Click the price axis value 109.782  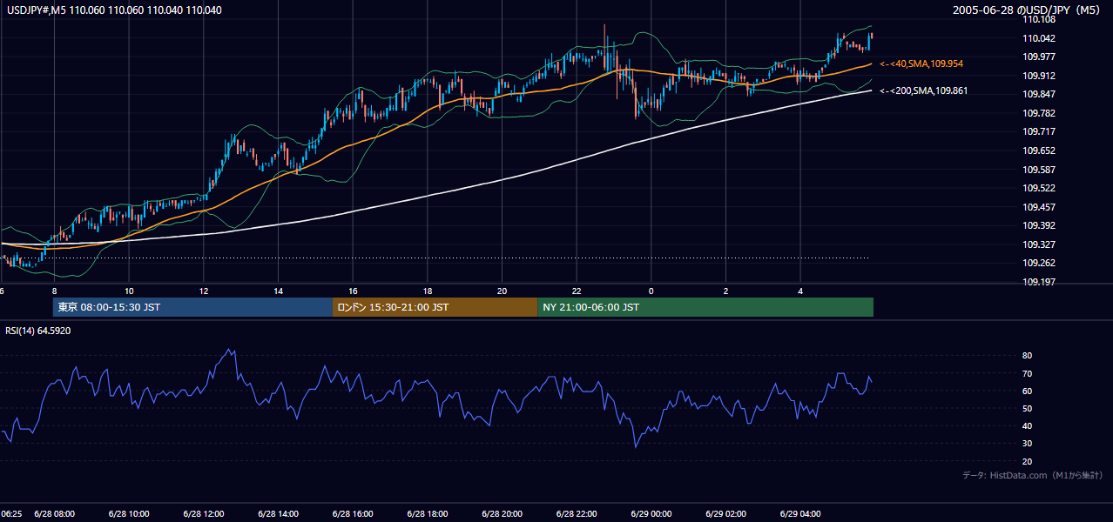click(1040, 113)
